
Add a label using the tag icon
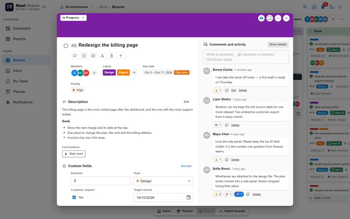pyautogui.click(x=75, y=56)
